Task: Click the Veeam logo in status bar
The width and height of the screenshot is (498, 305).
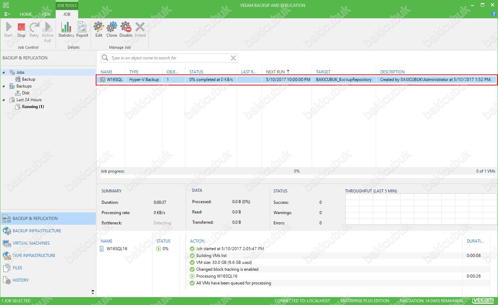Action: (483, 301)
